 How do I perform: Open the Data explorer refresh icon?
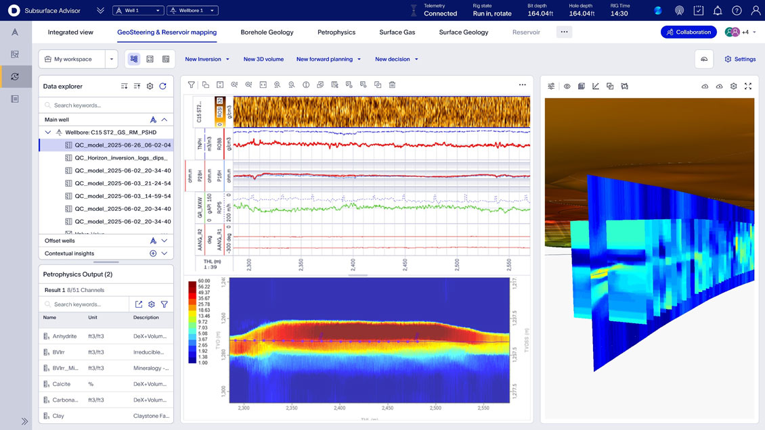(x=162, y=86)
